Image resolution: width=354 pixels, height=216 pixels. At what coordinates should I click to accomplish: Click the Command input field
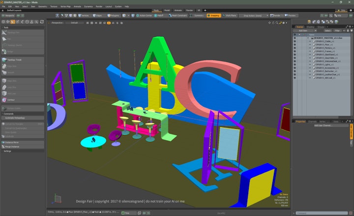pyautogui.click(x=322, y=213)
